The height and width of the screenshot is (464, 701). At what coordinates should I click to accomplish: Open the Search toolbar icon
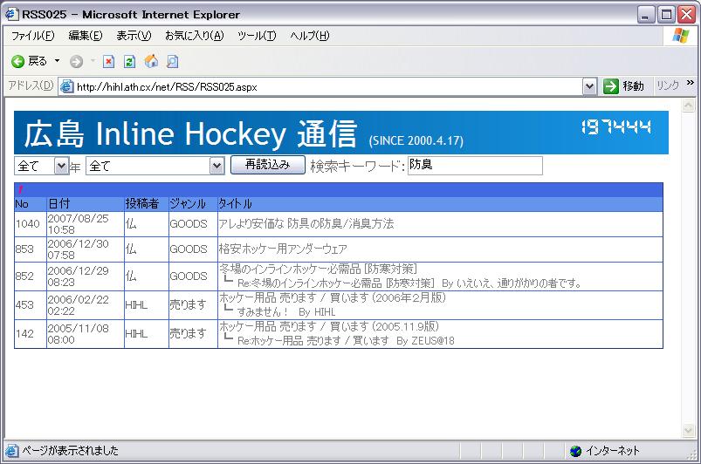click(x=172, y=61)
